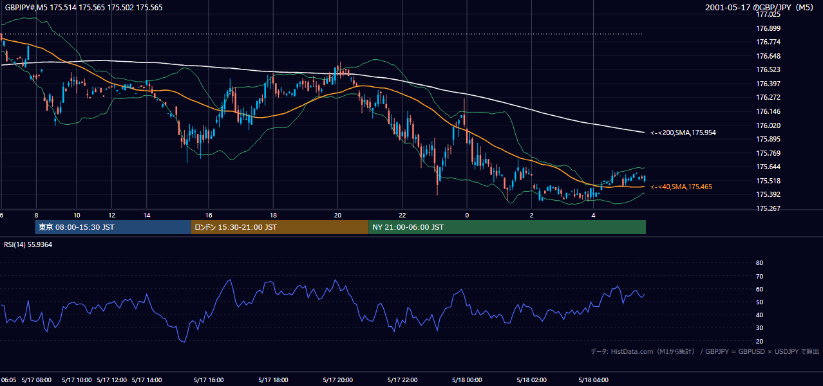Click hour mark 16 on price chart axis
The width and height of the screenshot is (823, 386).
tap(209, 215)
